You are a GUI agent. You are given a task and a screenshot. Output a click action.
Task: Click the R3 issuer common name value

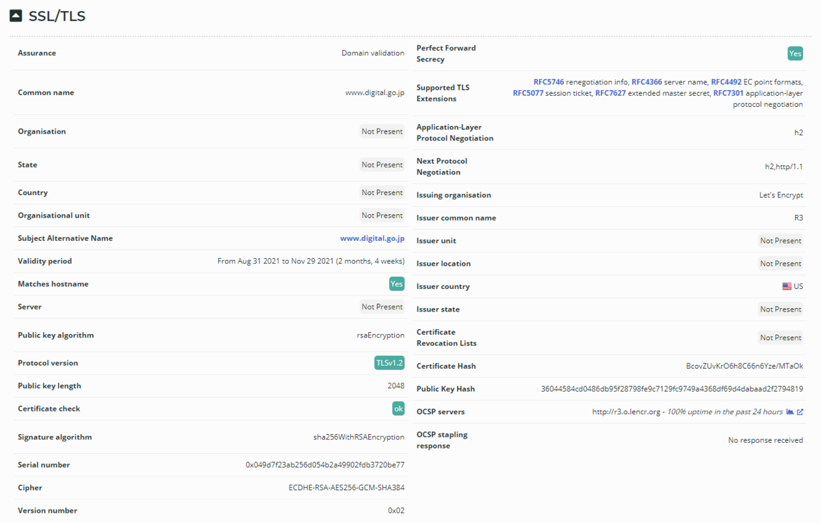click(798, 218)
